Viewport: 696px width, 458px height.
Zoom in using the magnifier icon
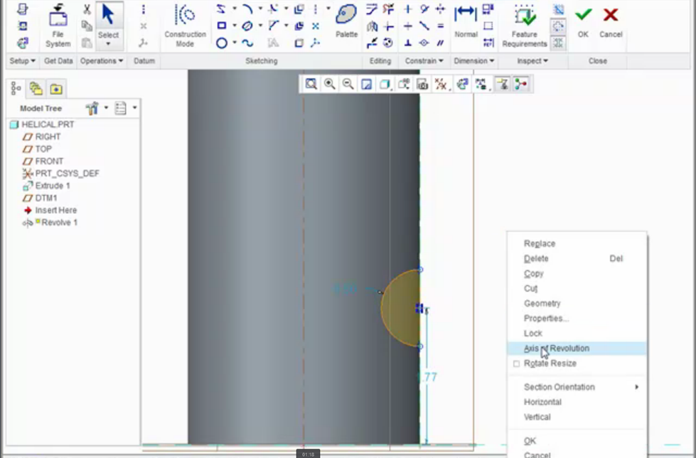(x=329, y=84)
